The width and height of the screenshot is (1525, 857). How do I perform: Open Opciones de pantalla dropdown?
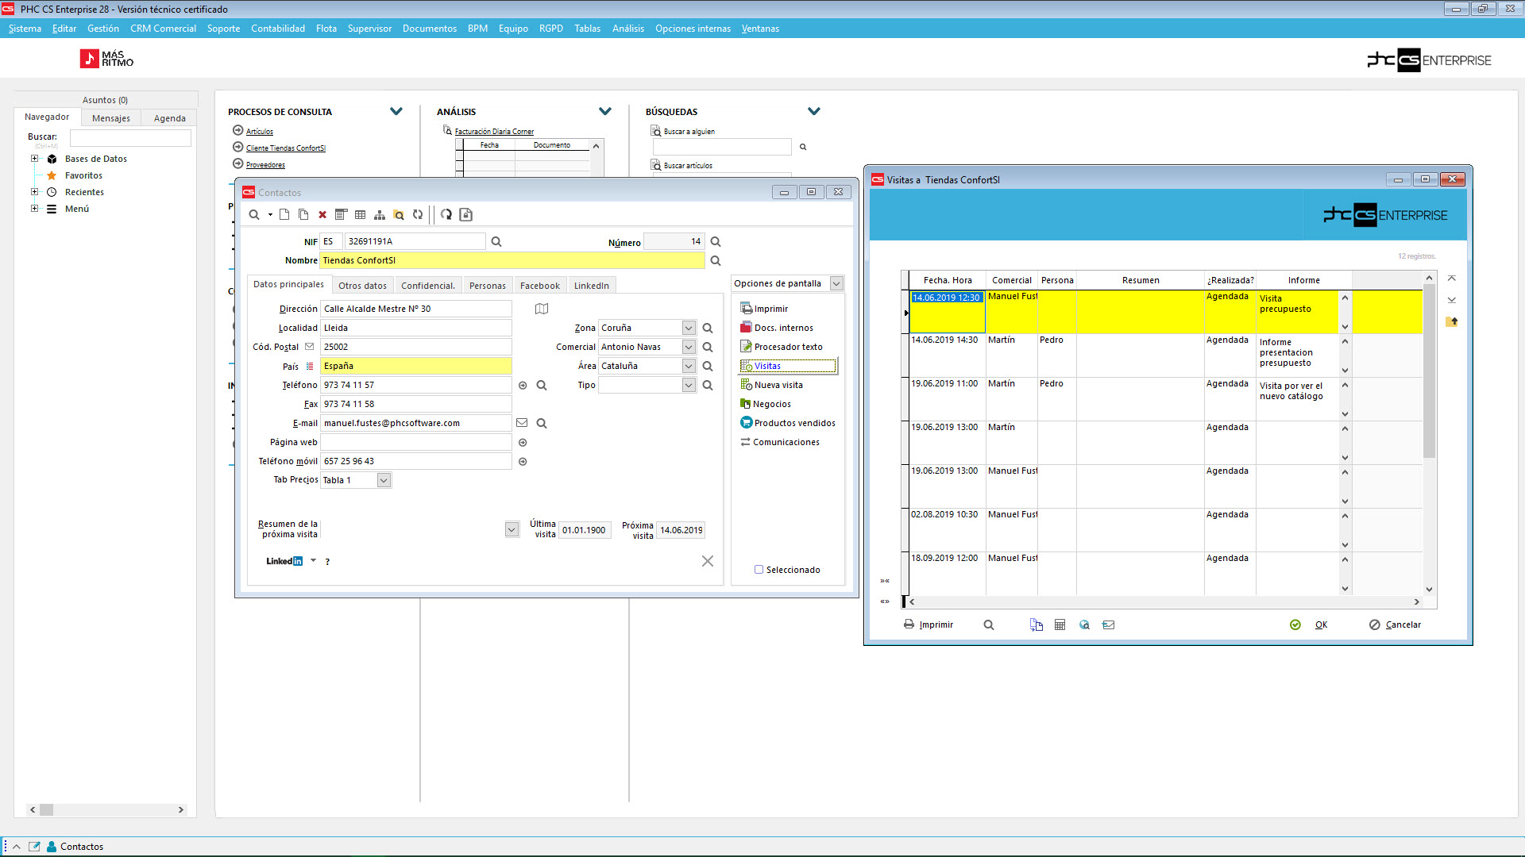coord(836,284)
